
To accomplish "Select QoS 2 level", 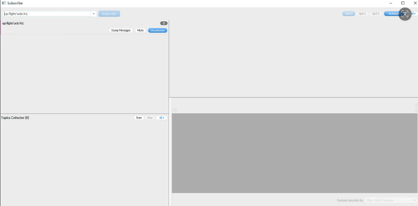I will point(375,14).
